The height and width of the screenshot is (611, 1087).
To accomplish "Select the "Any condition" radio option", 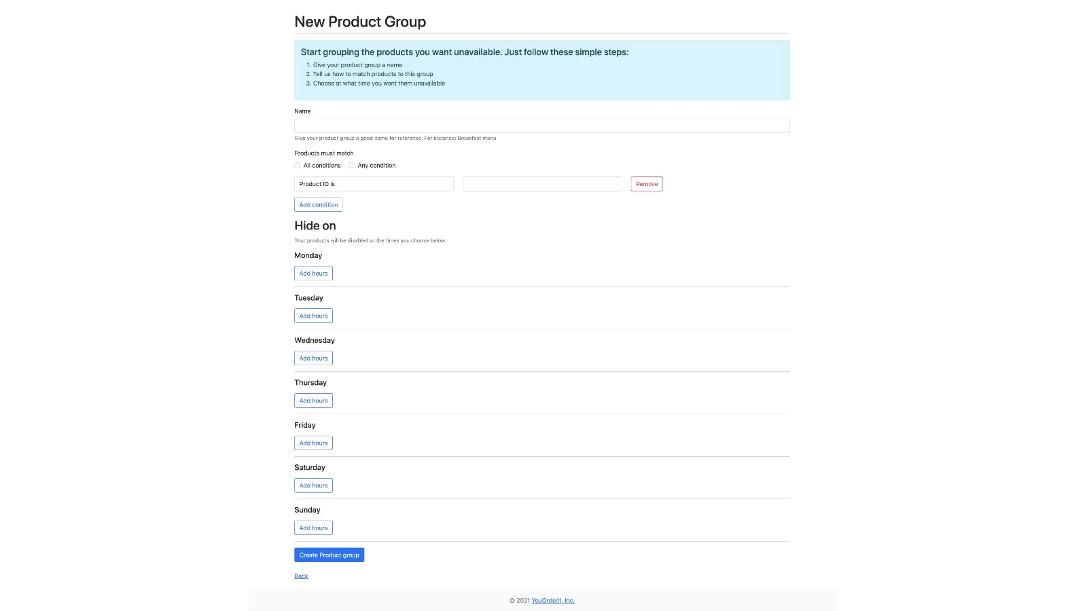I will (352, 166).
